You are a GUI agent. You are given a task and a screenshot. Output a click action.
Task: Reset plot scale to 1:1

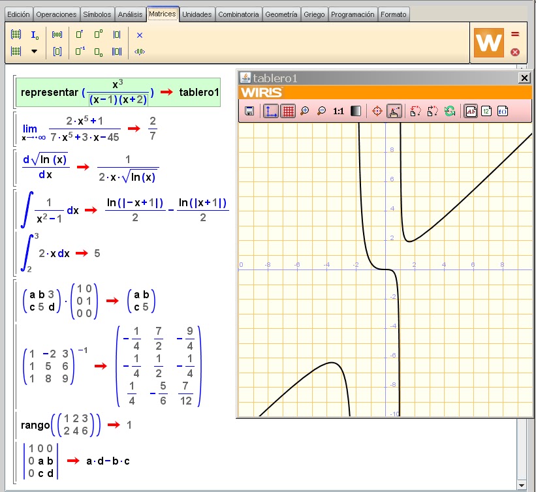338,111
